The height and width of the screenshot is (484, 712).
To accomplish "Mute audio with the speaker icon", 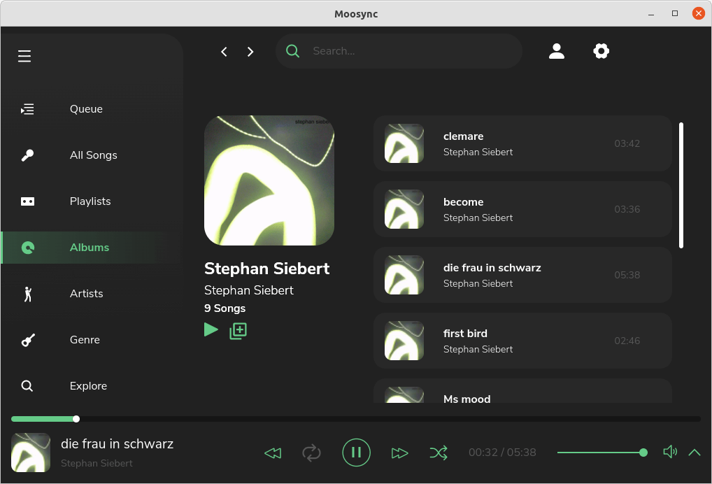I will point(670,452).
